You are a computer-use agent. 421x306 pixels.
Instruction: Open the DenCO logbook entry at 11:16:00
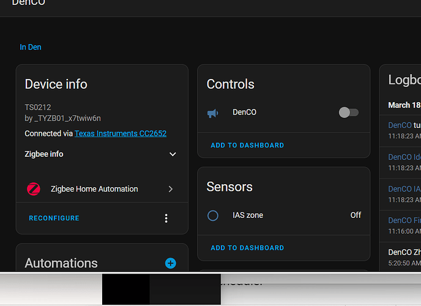click(403, 220)
